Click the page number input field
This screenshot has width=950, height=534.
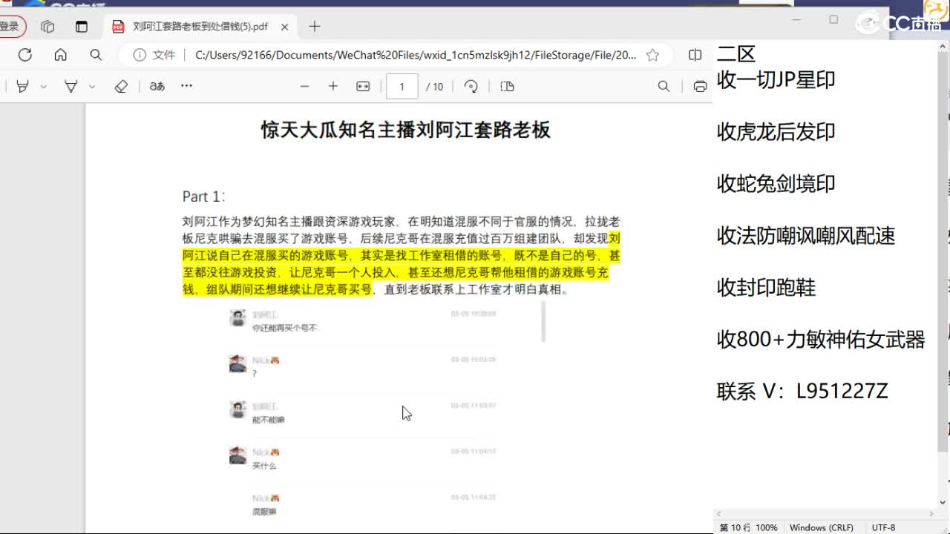[402, 86]
